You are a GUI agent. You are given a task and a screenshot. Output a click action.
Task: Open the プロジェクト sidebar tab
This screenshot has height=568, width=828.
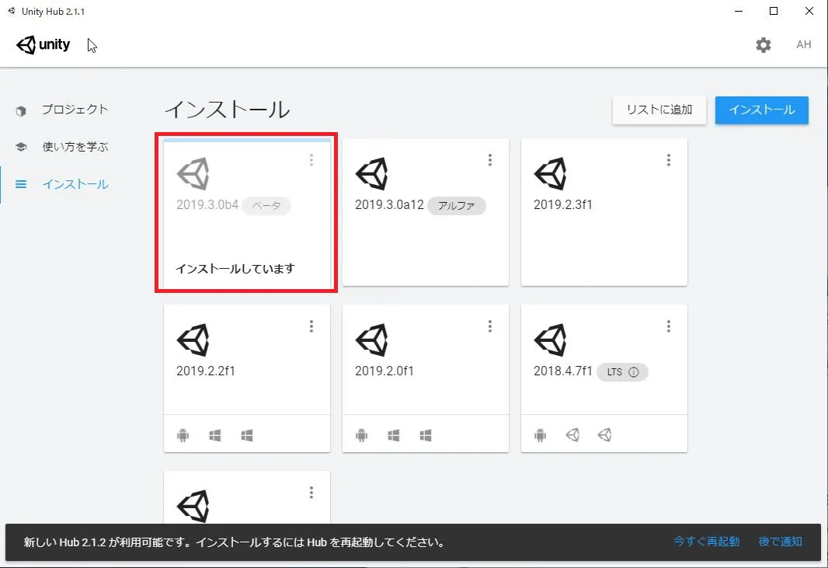click(x=75, y=110)
